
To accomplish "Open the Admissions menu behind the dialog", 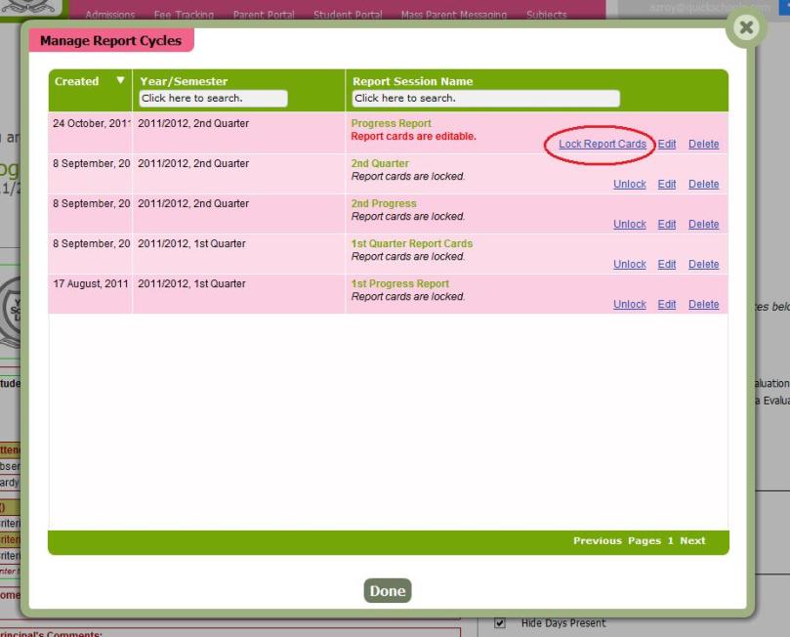I will [x=109, y=15].
